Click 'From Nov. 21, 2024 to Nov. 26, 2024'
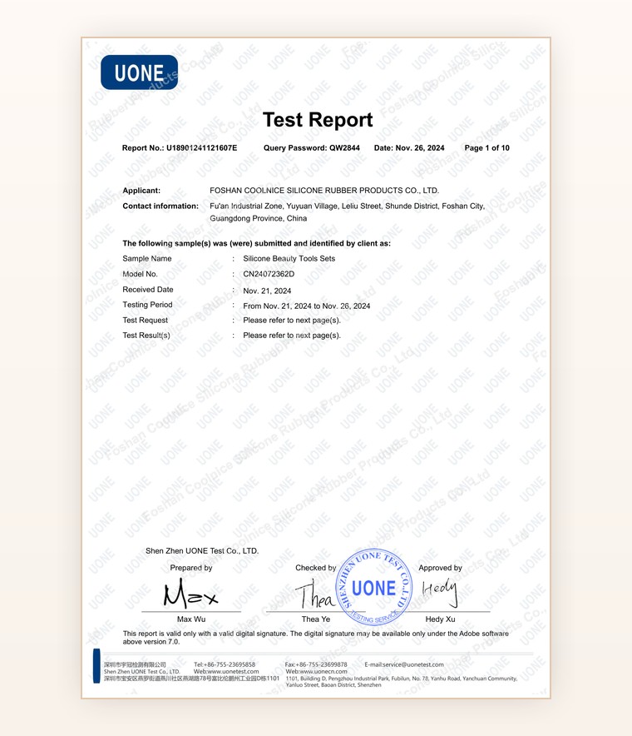The height and width of the screenshot is (736, 632). point(307,306)
